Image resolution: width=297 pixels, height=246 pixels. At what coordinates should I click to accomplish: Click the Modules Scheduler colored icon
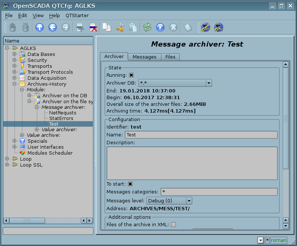[x=22, y=153]
